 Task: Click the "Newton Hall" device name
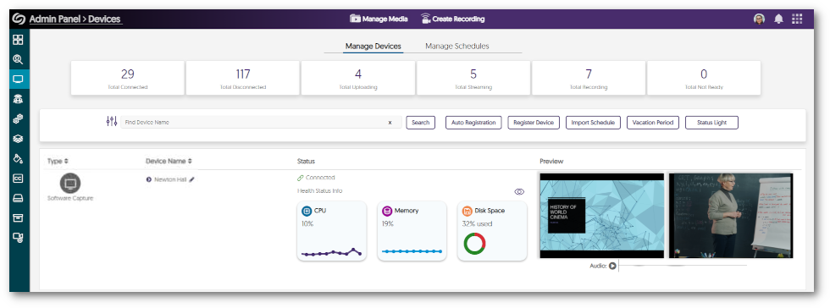(x=170, y=179)
